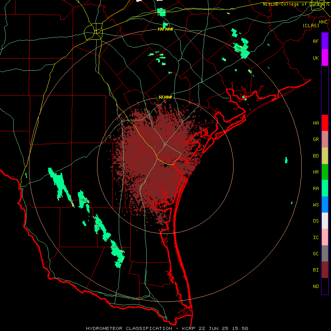The image size is (331, 331).
Task: Click the WS legend label
Action: (x=316, y=204)
